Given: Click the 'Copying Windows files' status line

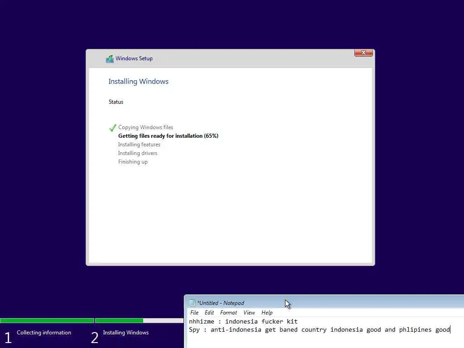Looking at the screenshot, I should click(x=145, y=127).
